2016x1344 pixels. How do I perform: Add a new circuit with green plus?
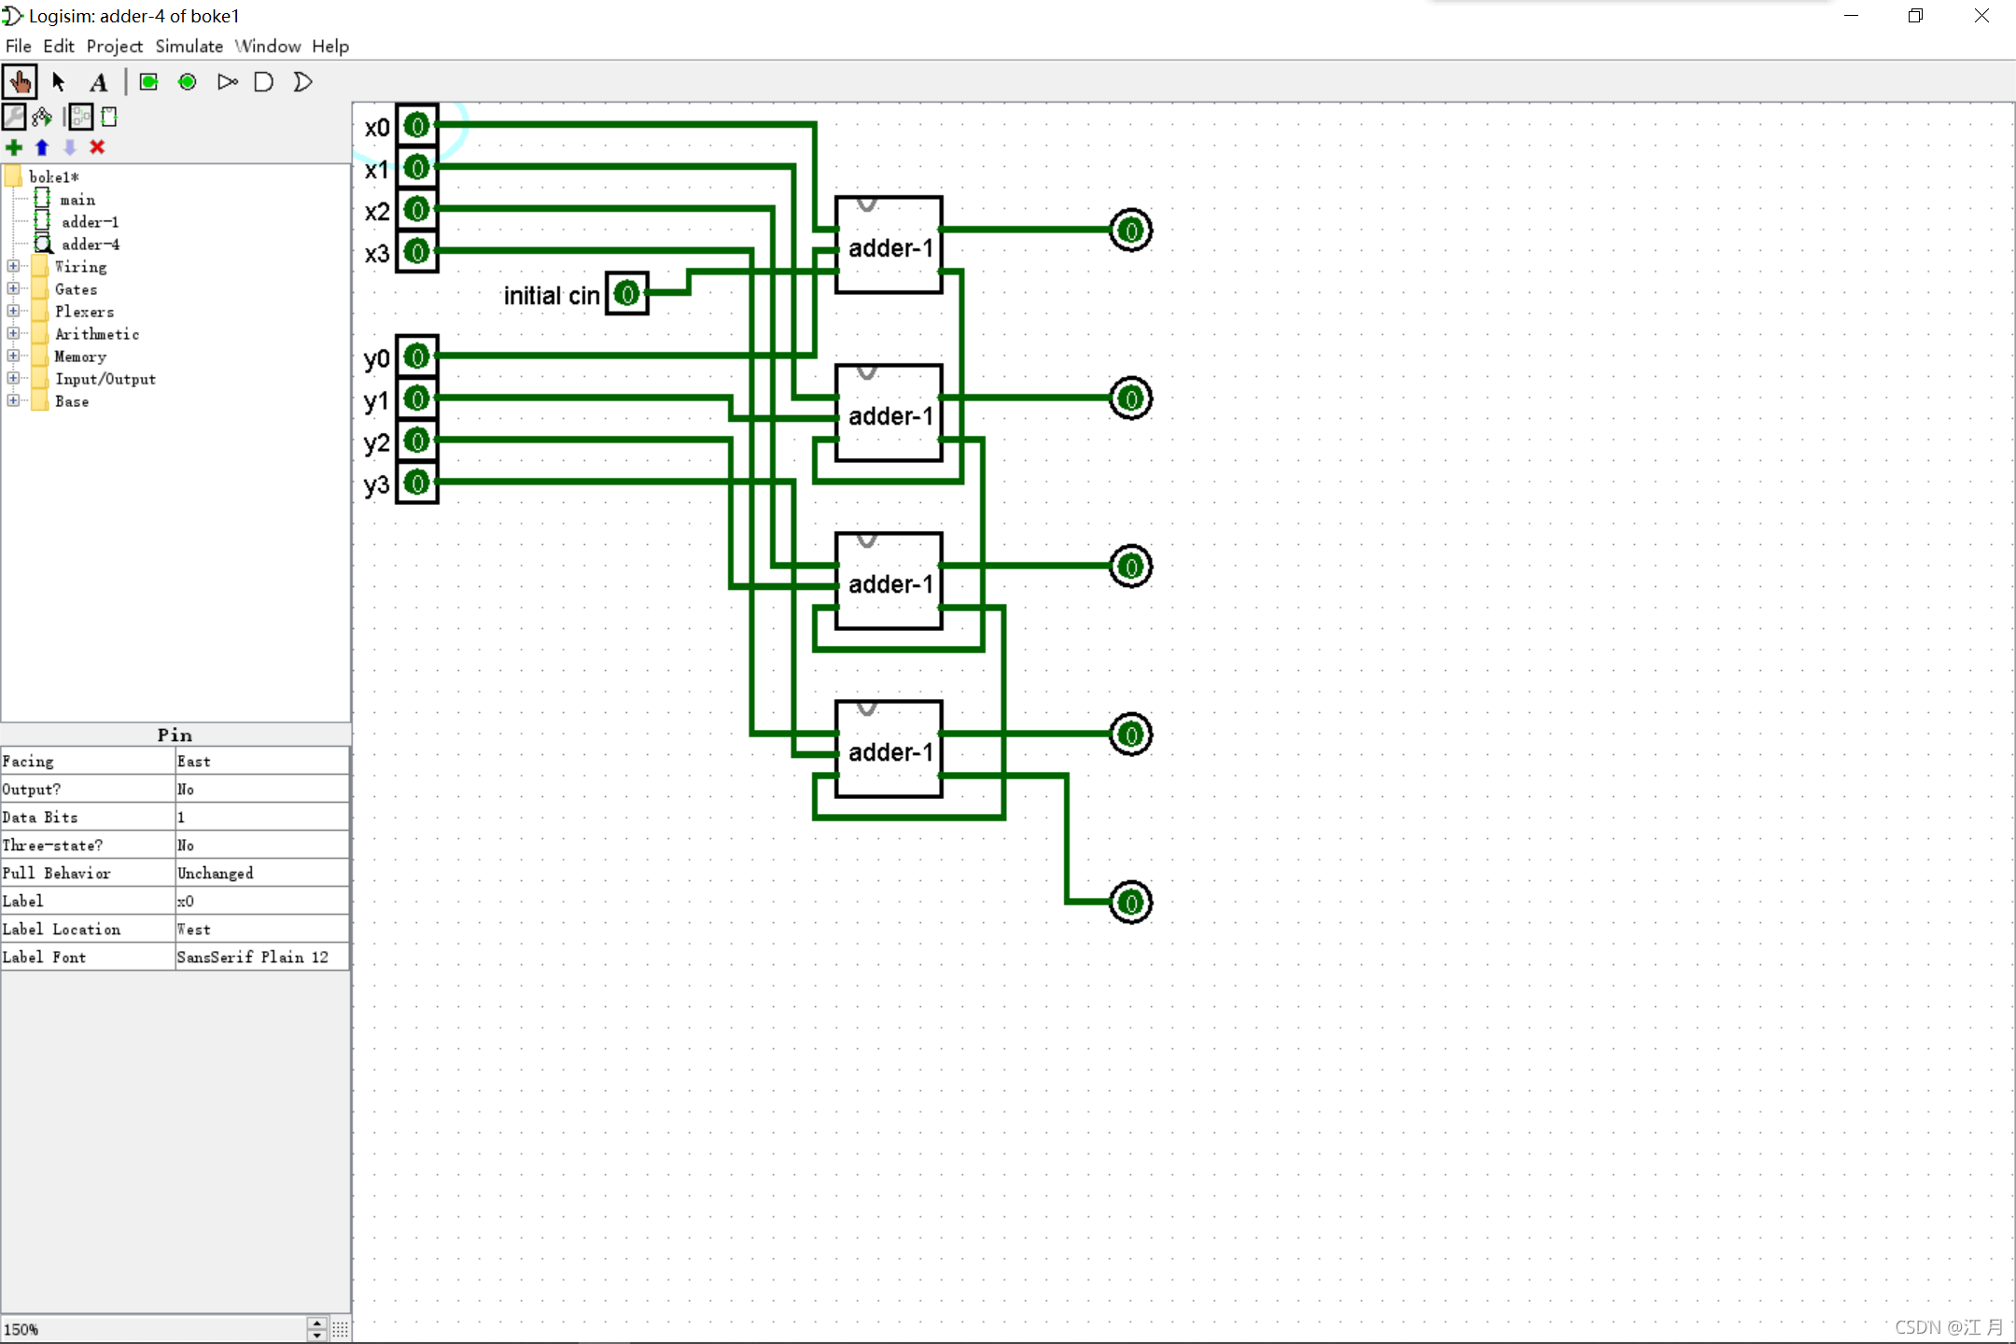coord(14,147)
